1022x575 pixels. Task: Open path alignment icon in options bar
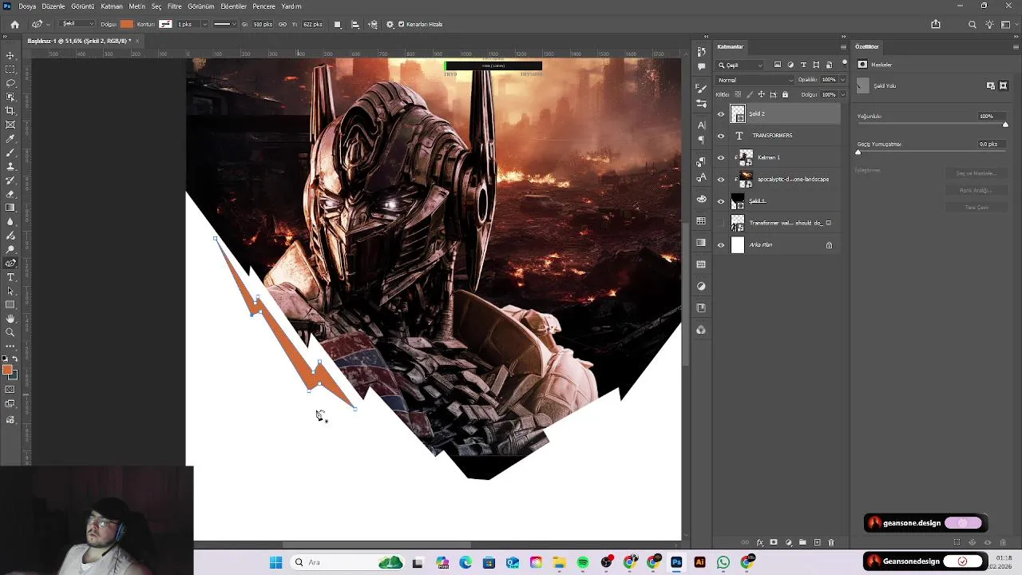(x=355, y=25)
